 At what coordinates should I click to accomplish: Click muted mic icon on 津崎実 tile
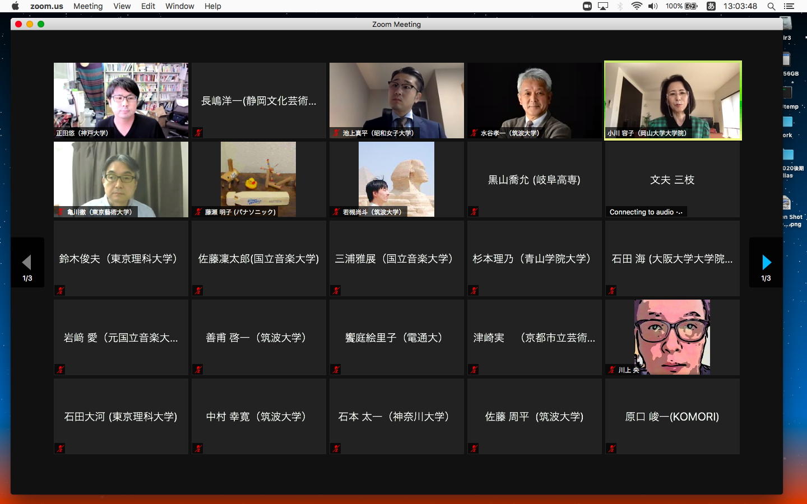(x=474, y=370)
